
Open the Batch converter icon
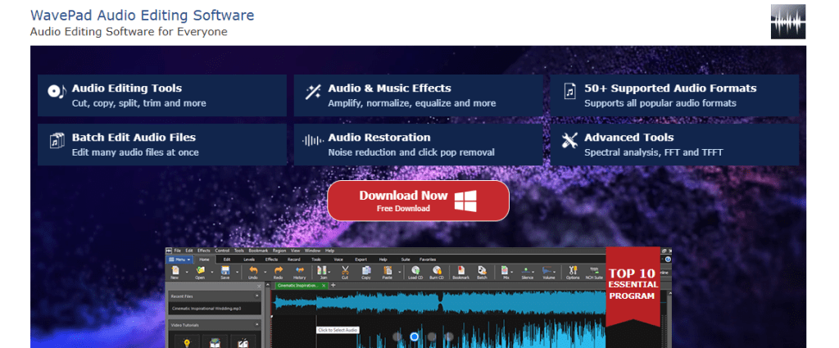pyautogui.click(x=482, y=270)
